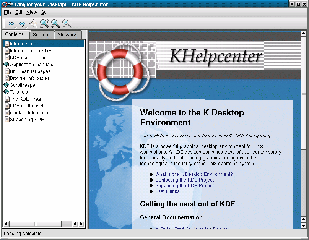Open the Edit menu
Screen dimensions: 309x240
tap(19, 12)
